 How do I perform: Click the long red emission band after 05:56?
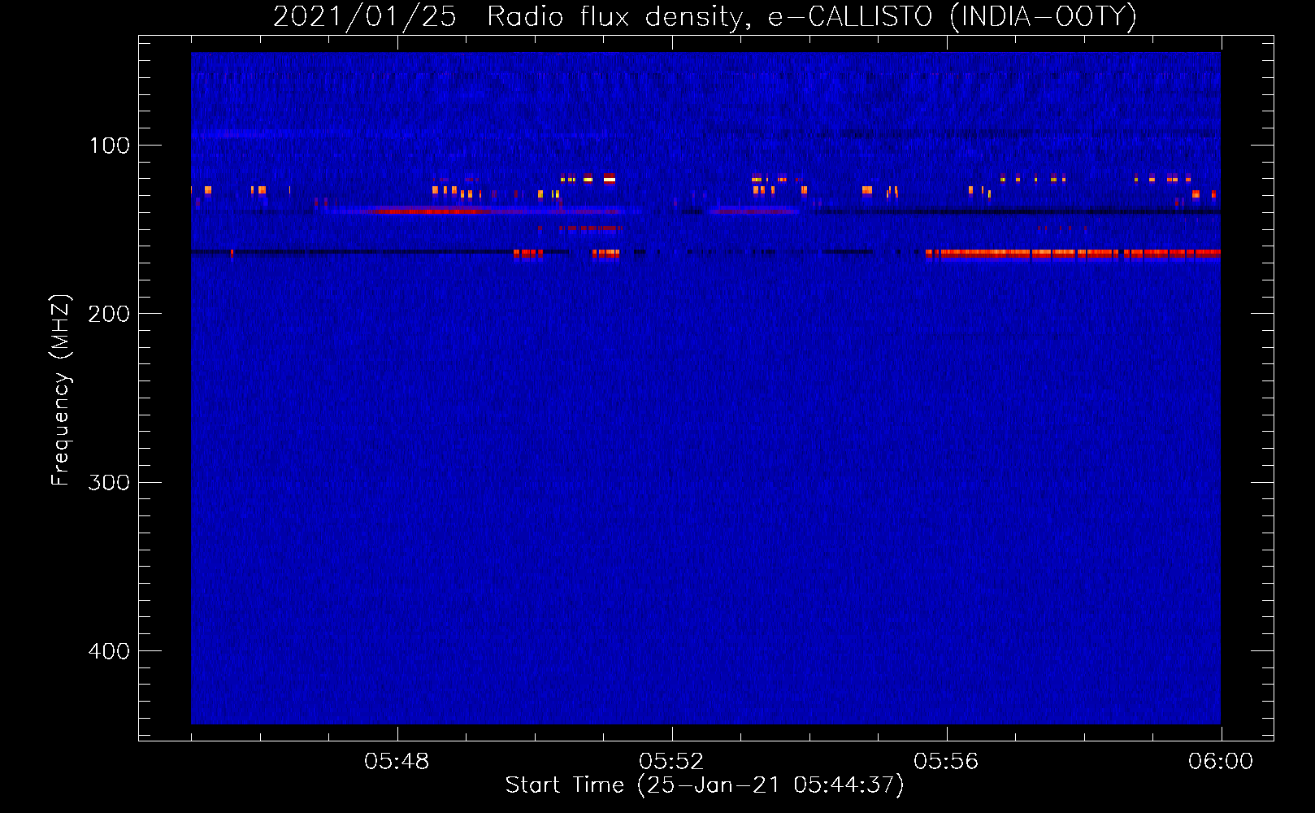(1073, 254)
